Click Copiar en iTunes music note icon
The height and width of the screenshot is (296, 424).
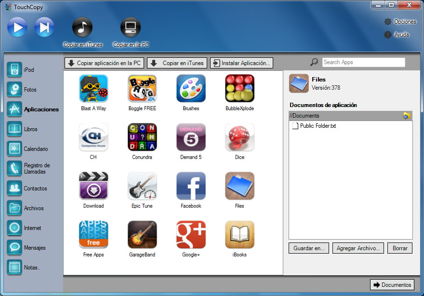pyautogui.click(x=82, y=27)
